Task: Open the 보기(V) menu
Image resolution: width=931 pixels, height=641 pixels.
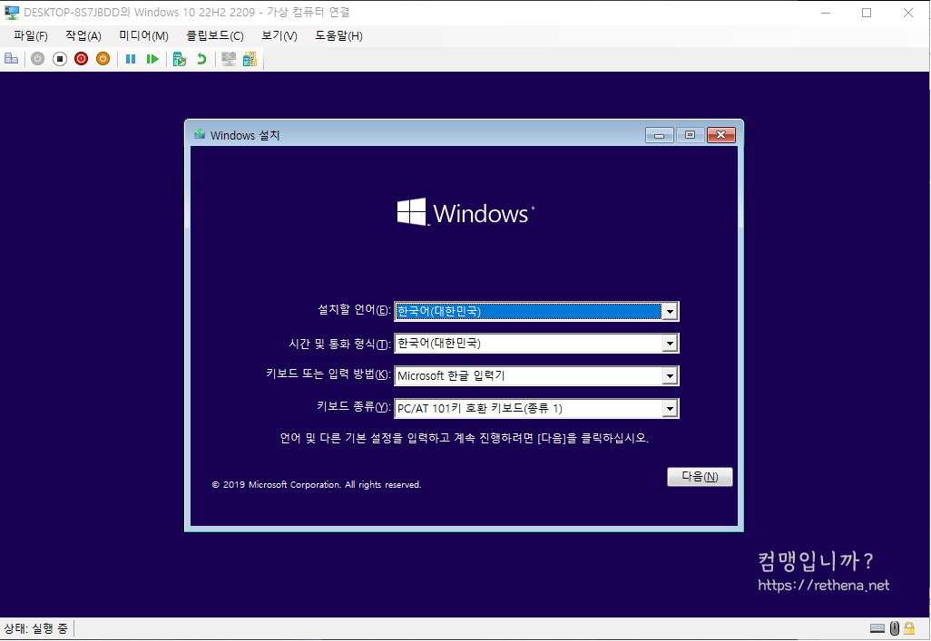Action: click(279, 35)
